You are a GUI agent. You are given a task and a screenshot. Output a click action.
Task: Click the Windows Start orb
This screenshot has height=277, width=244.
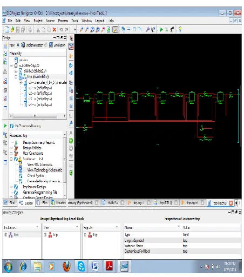pyautogui.click(x=8, y=267)
